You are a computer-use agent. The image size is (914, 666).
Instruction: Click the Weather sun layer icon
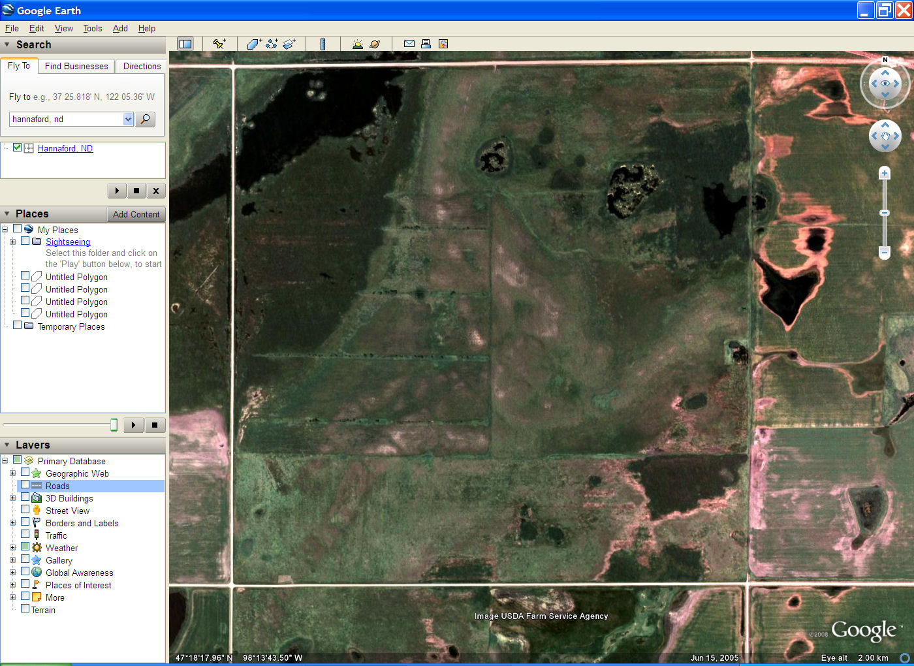37,548
